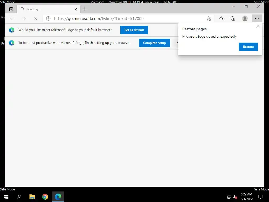Viewport: 269px width, 202px height.
Task: Launch File Explorer from taskbar
Action: [32, 197]
